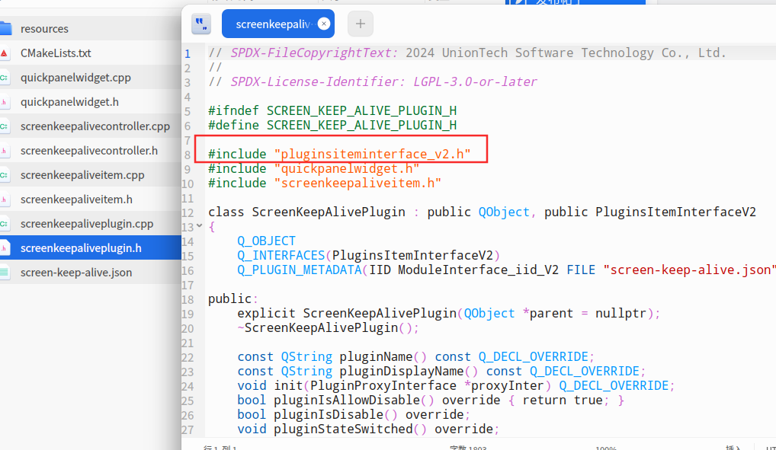Select screenkeepaliveplugin.h highlighted file
The image size is (776, 450).
coord(91,247)
